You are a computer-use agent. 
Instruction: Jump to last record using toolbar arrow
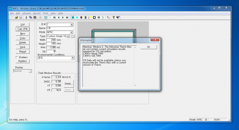coord(67,17)
